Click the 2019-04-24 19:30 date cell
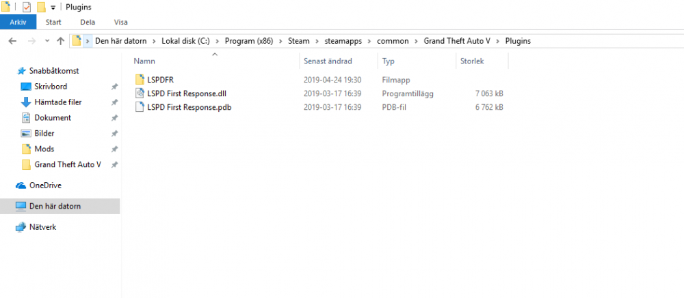684x298 pixels. point(332,80)
